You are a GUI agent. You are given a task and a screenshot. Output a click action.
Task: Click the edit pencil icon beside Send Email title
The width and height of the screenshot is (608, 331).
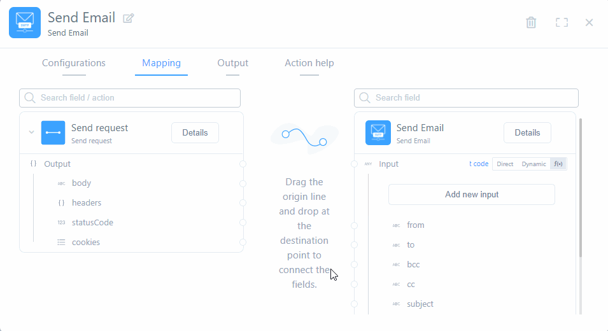click(x=129, y=18)
